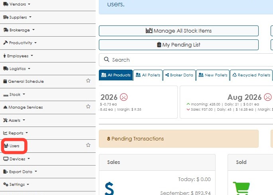Focus the Search input field
Viewport: 273px width, 195px height.
point(186,60)
